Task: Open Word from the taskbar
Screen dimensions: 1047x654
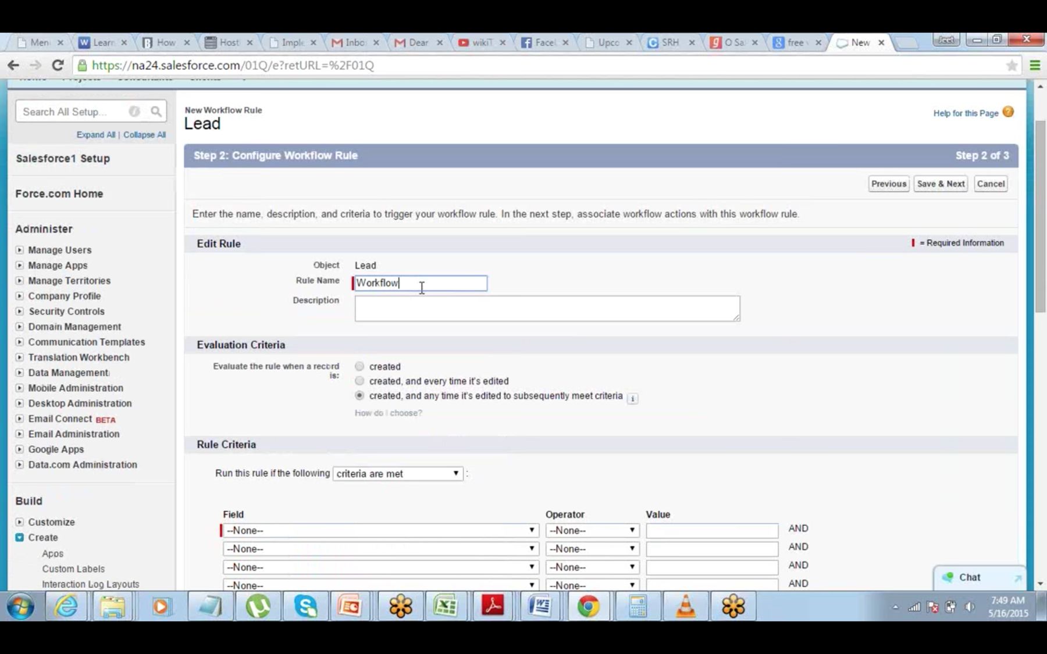Action: 540,606
